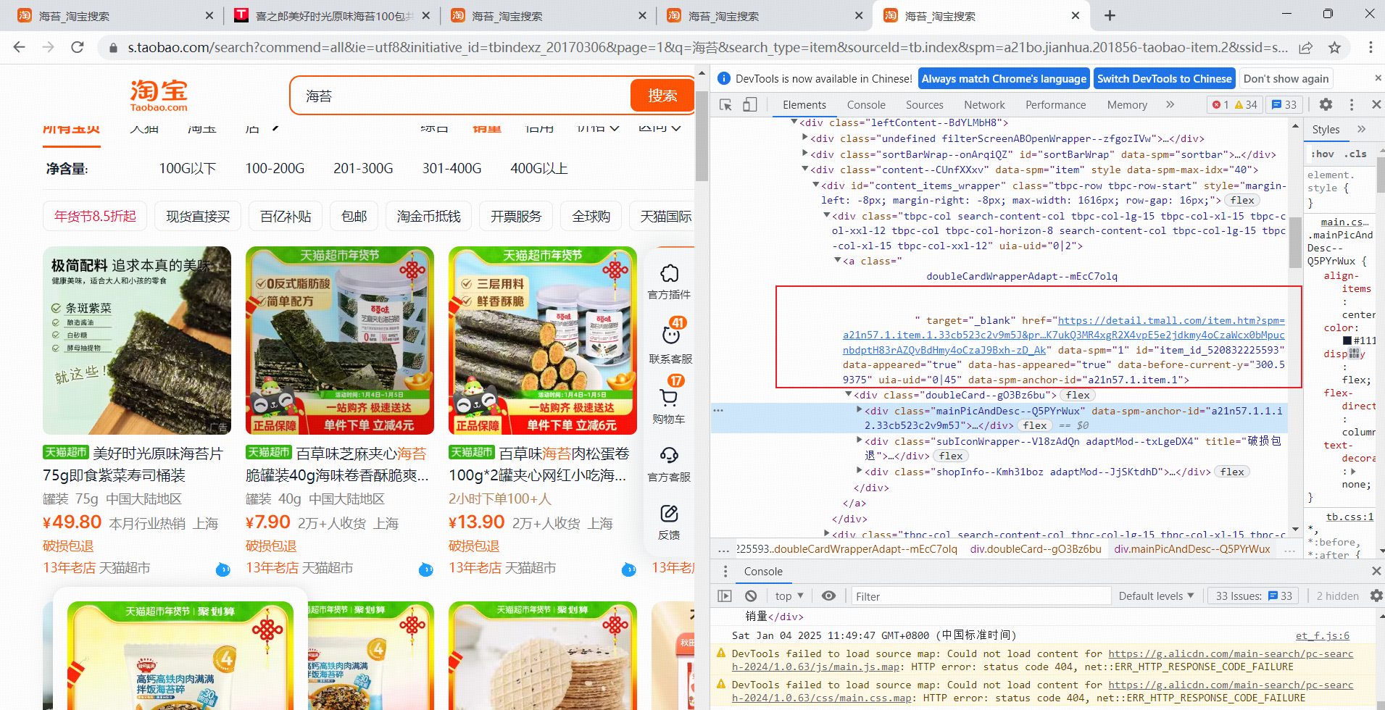Activate the inspect element picker tool
This screenshot has width=1385, height=710.
point(725,105)
